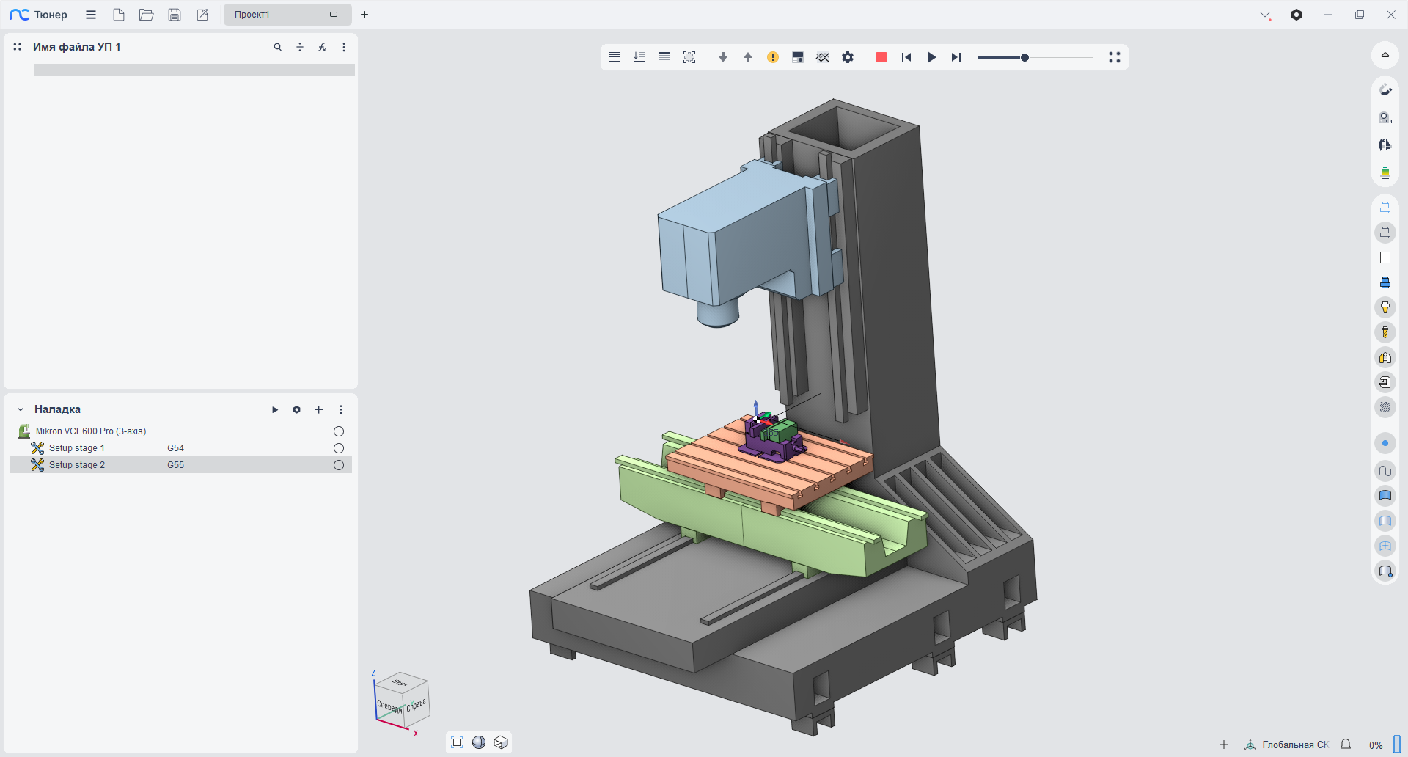Image resolution: width=1408 pixels, height=757 pixels.
Task: Open the hamburger main menu
Action: [x=91, y=15]
